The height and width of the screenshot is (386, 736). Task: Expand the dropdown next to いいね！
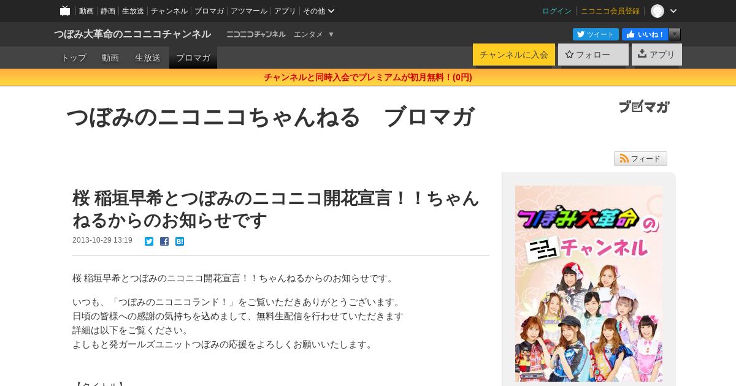tap(675, 34)
